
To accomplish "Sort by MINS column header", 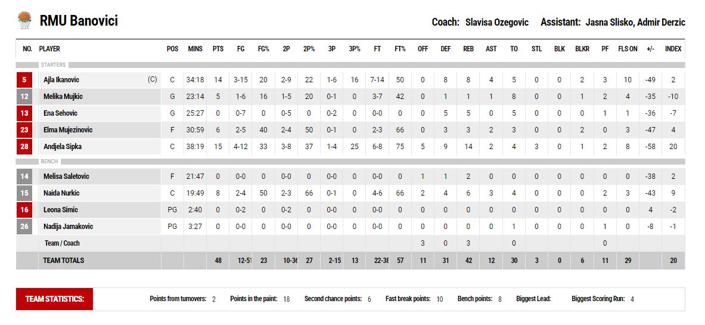I will click(195, 49).
